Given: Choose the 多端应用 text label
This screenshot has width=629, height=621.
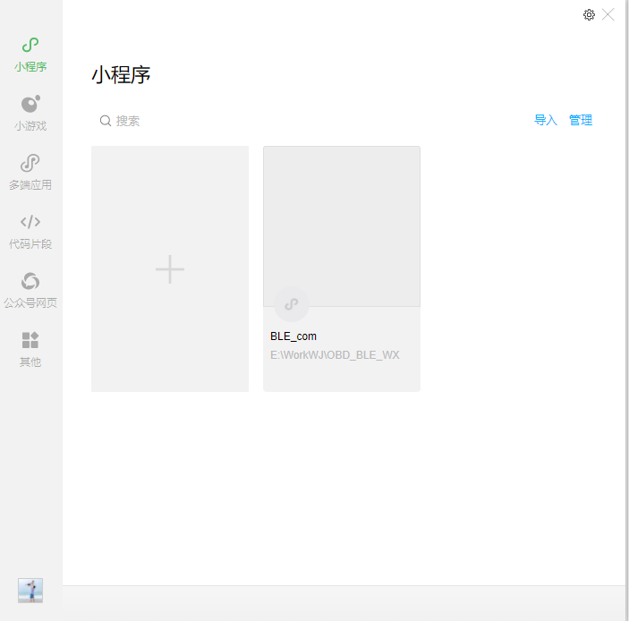Looking at the screenshot, I should 30,185.
